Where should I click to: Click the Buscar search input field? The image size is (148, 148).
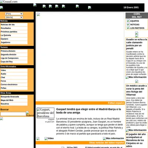tap(13, 114)
